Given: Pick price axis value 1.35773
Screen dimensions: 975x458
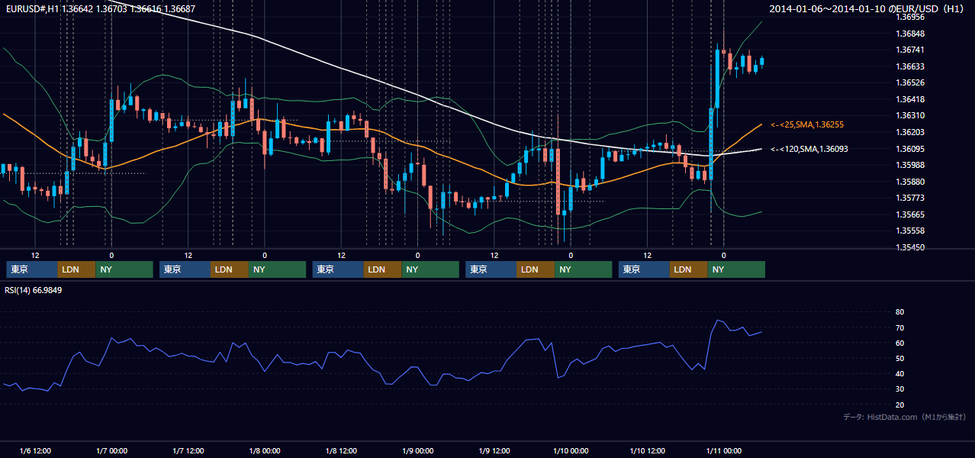Looking at the screenshot, I should pyautogui.click(x=909, y=198).
